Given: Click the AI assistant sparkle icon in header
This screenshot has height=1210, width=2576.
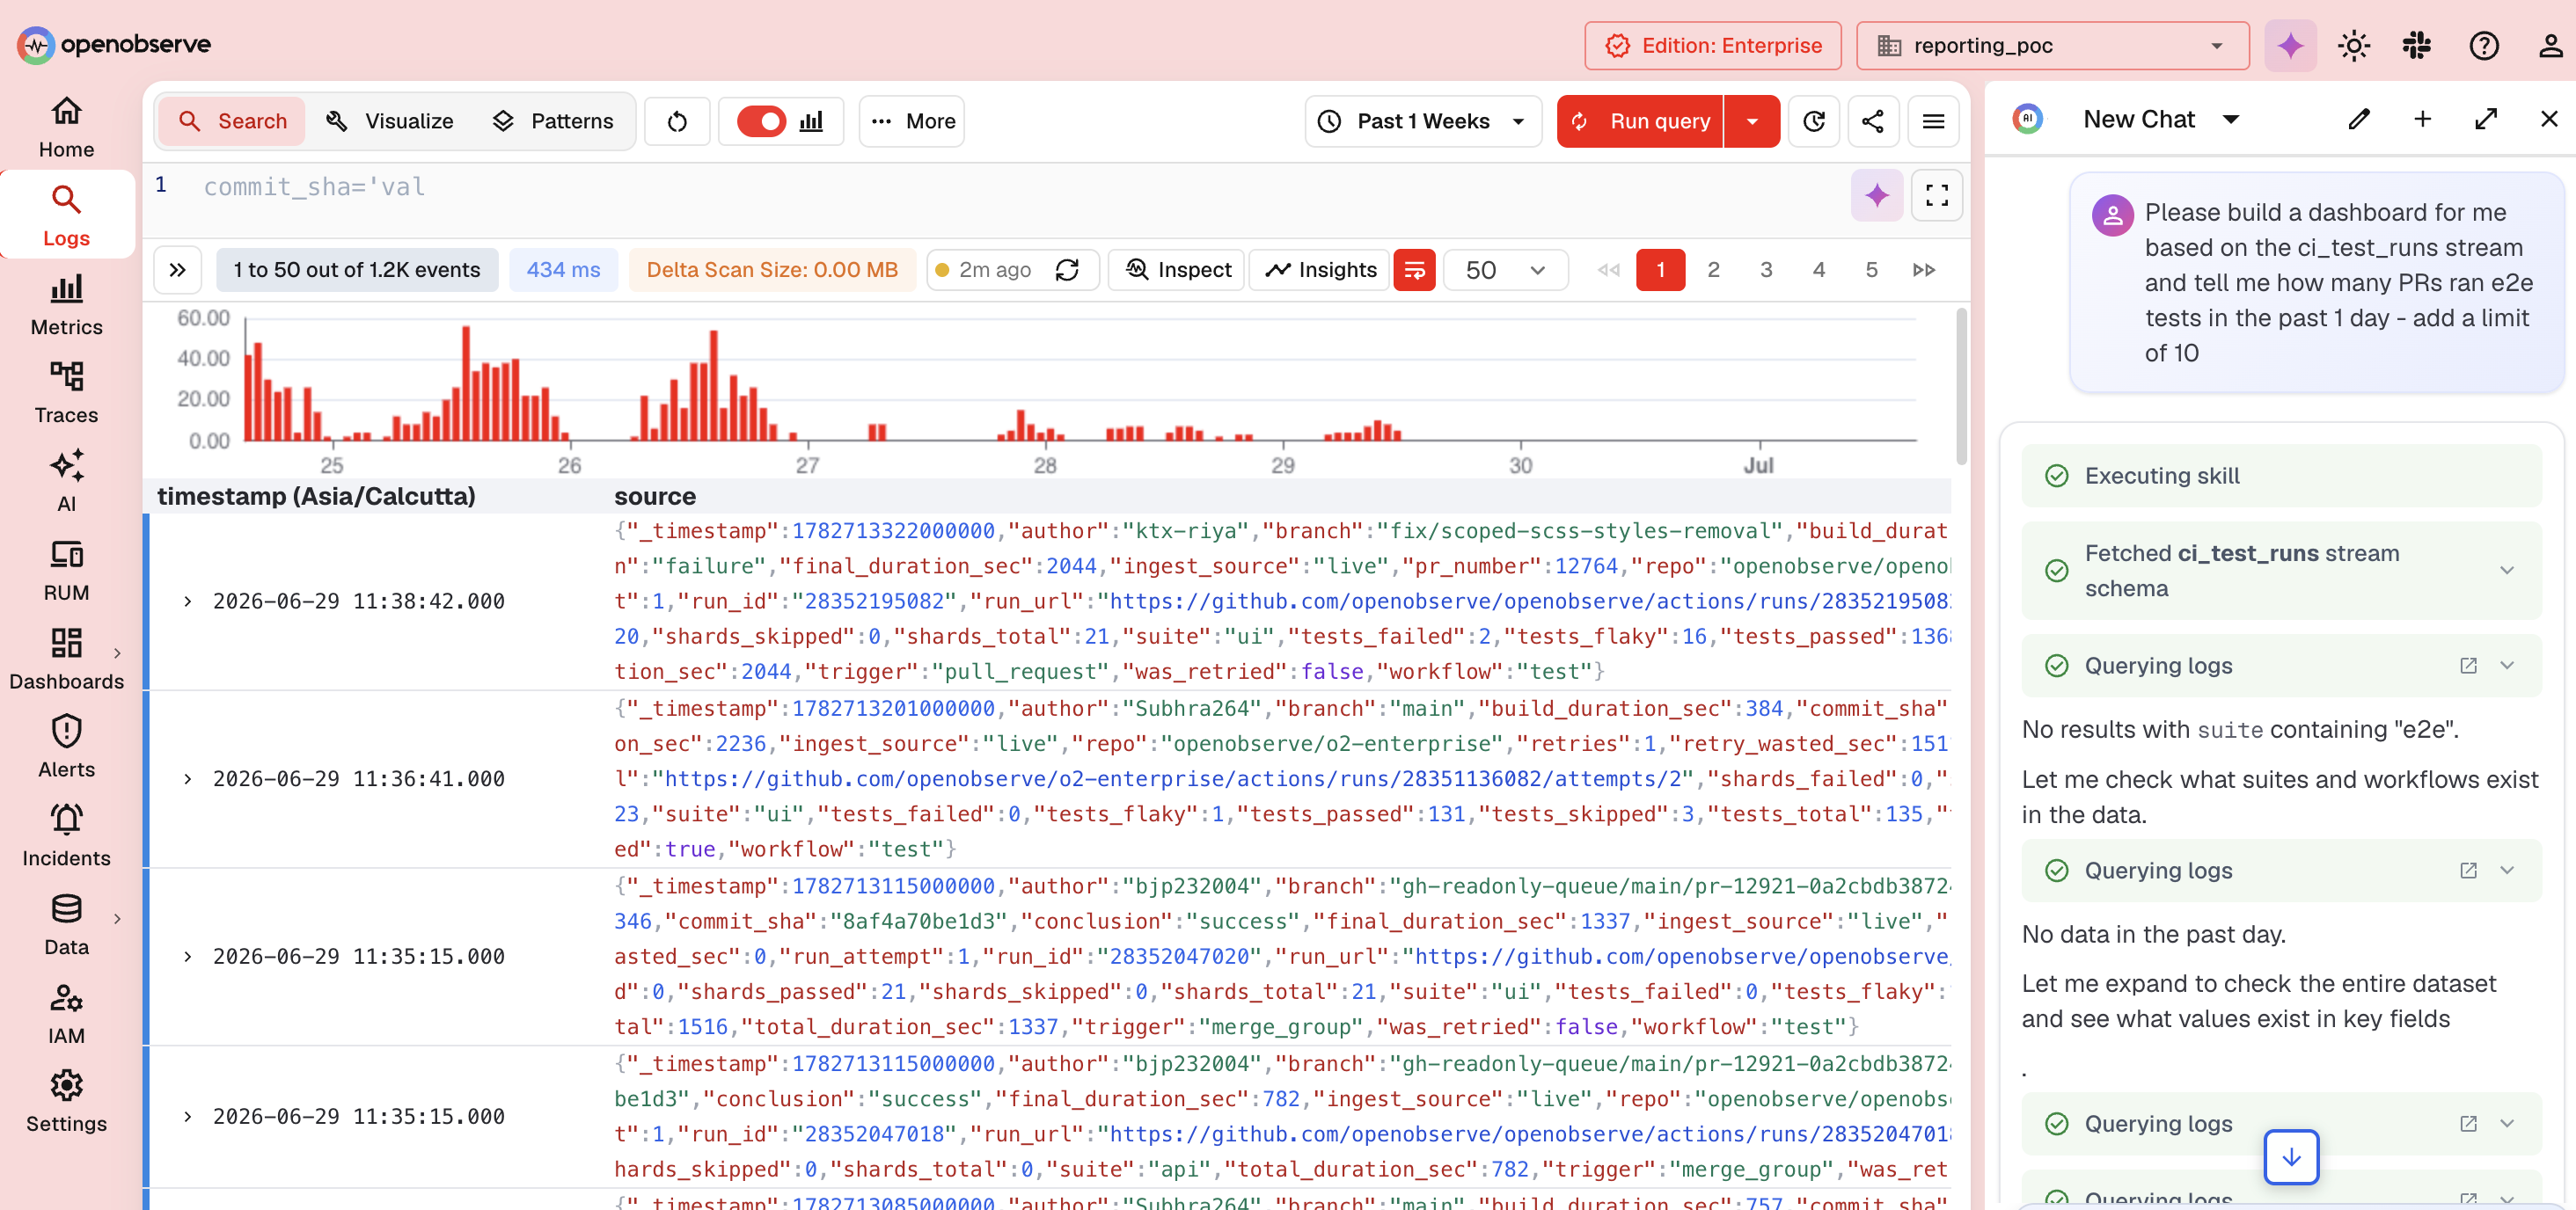Looking at the screenshot, I should pyautogui.click(x=2290, y=45).
